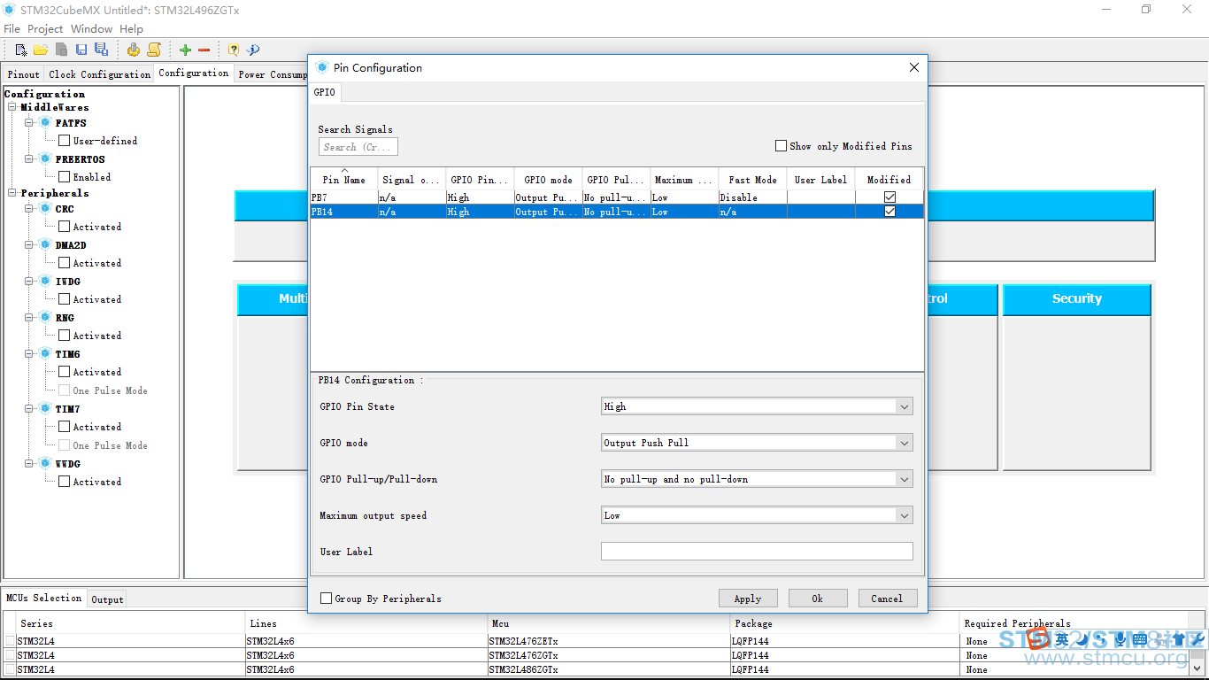
Task: Click the Generate Code gear icon
Action: click(x=133, y=50)
